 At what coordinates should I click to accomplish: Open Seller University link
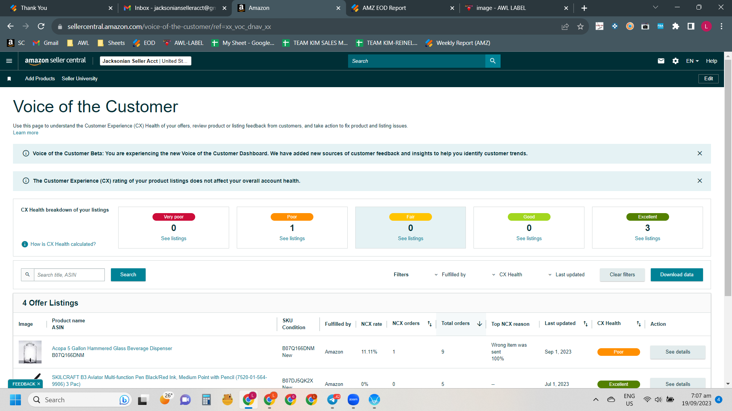coord(80,79)
